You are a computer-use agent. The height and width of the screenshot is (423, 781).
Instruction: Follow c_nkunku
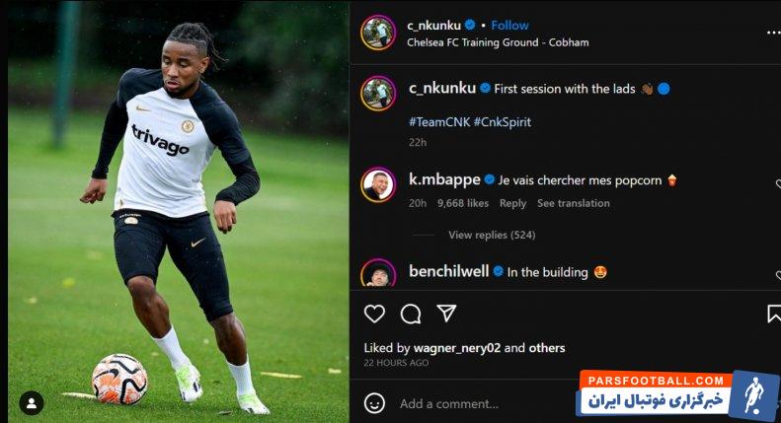point(509,26)
